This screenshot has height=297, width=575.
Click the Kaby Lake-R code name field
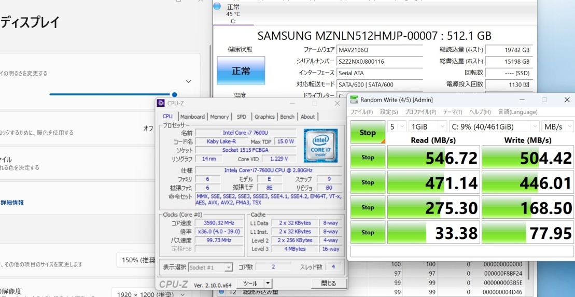tap(221, 141)
